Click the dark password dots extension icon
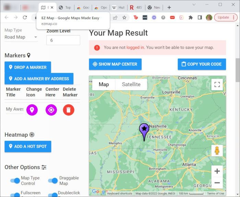The width and height of the screenshot is (240, 197). 145,17
